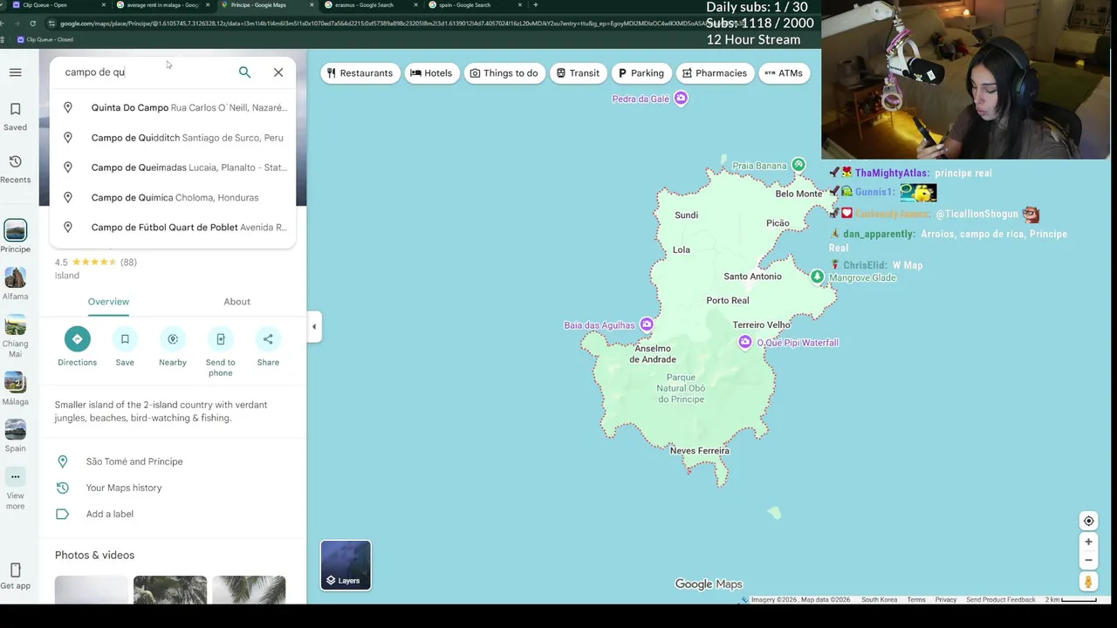Open the Clip Queue - Closed bookmark

(x=45, y=39)
